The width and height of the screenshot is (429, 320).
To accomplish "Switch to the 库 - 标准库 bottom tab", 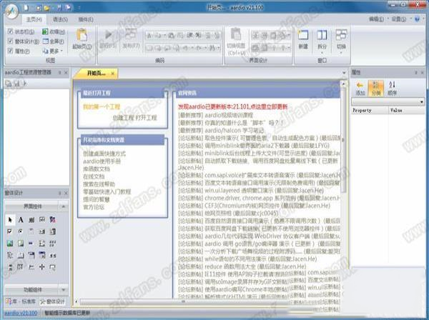I will click(x=19, y=303).
